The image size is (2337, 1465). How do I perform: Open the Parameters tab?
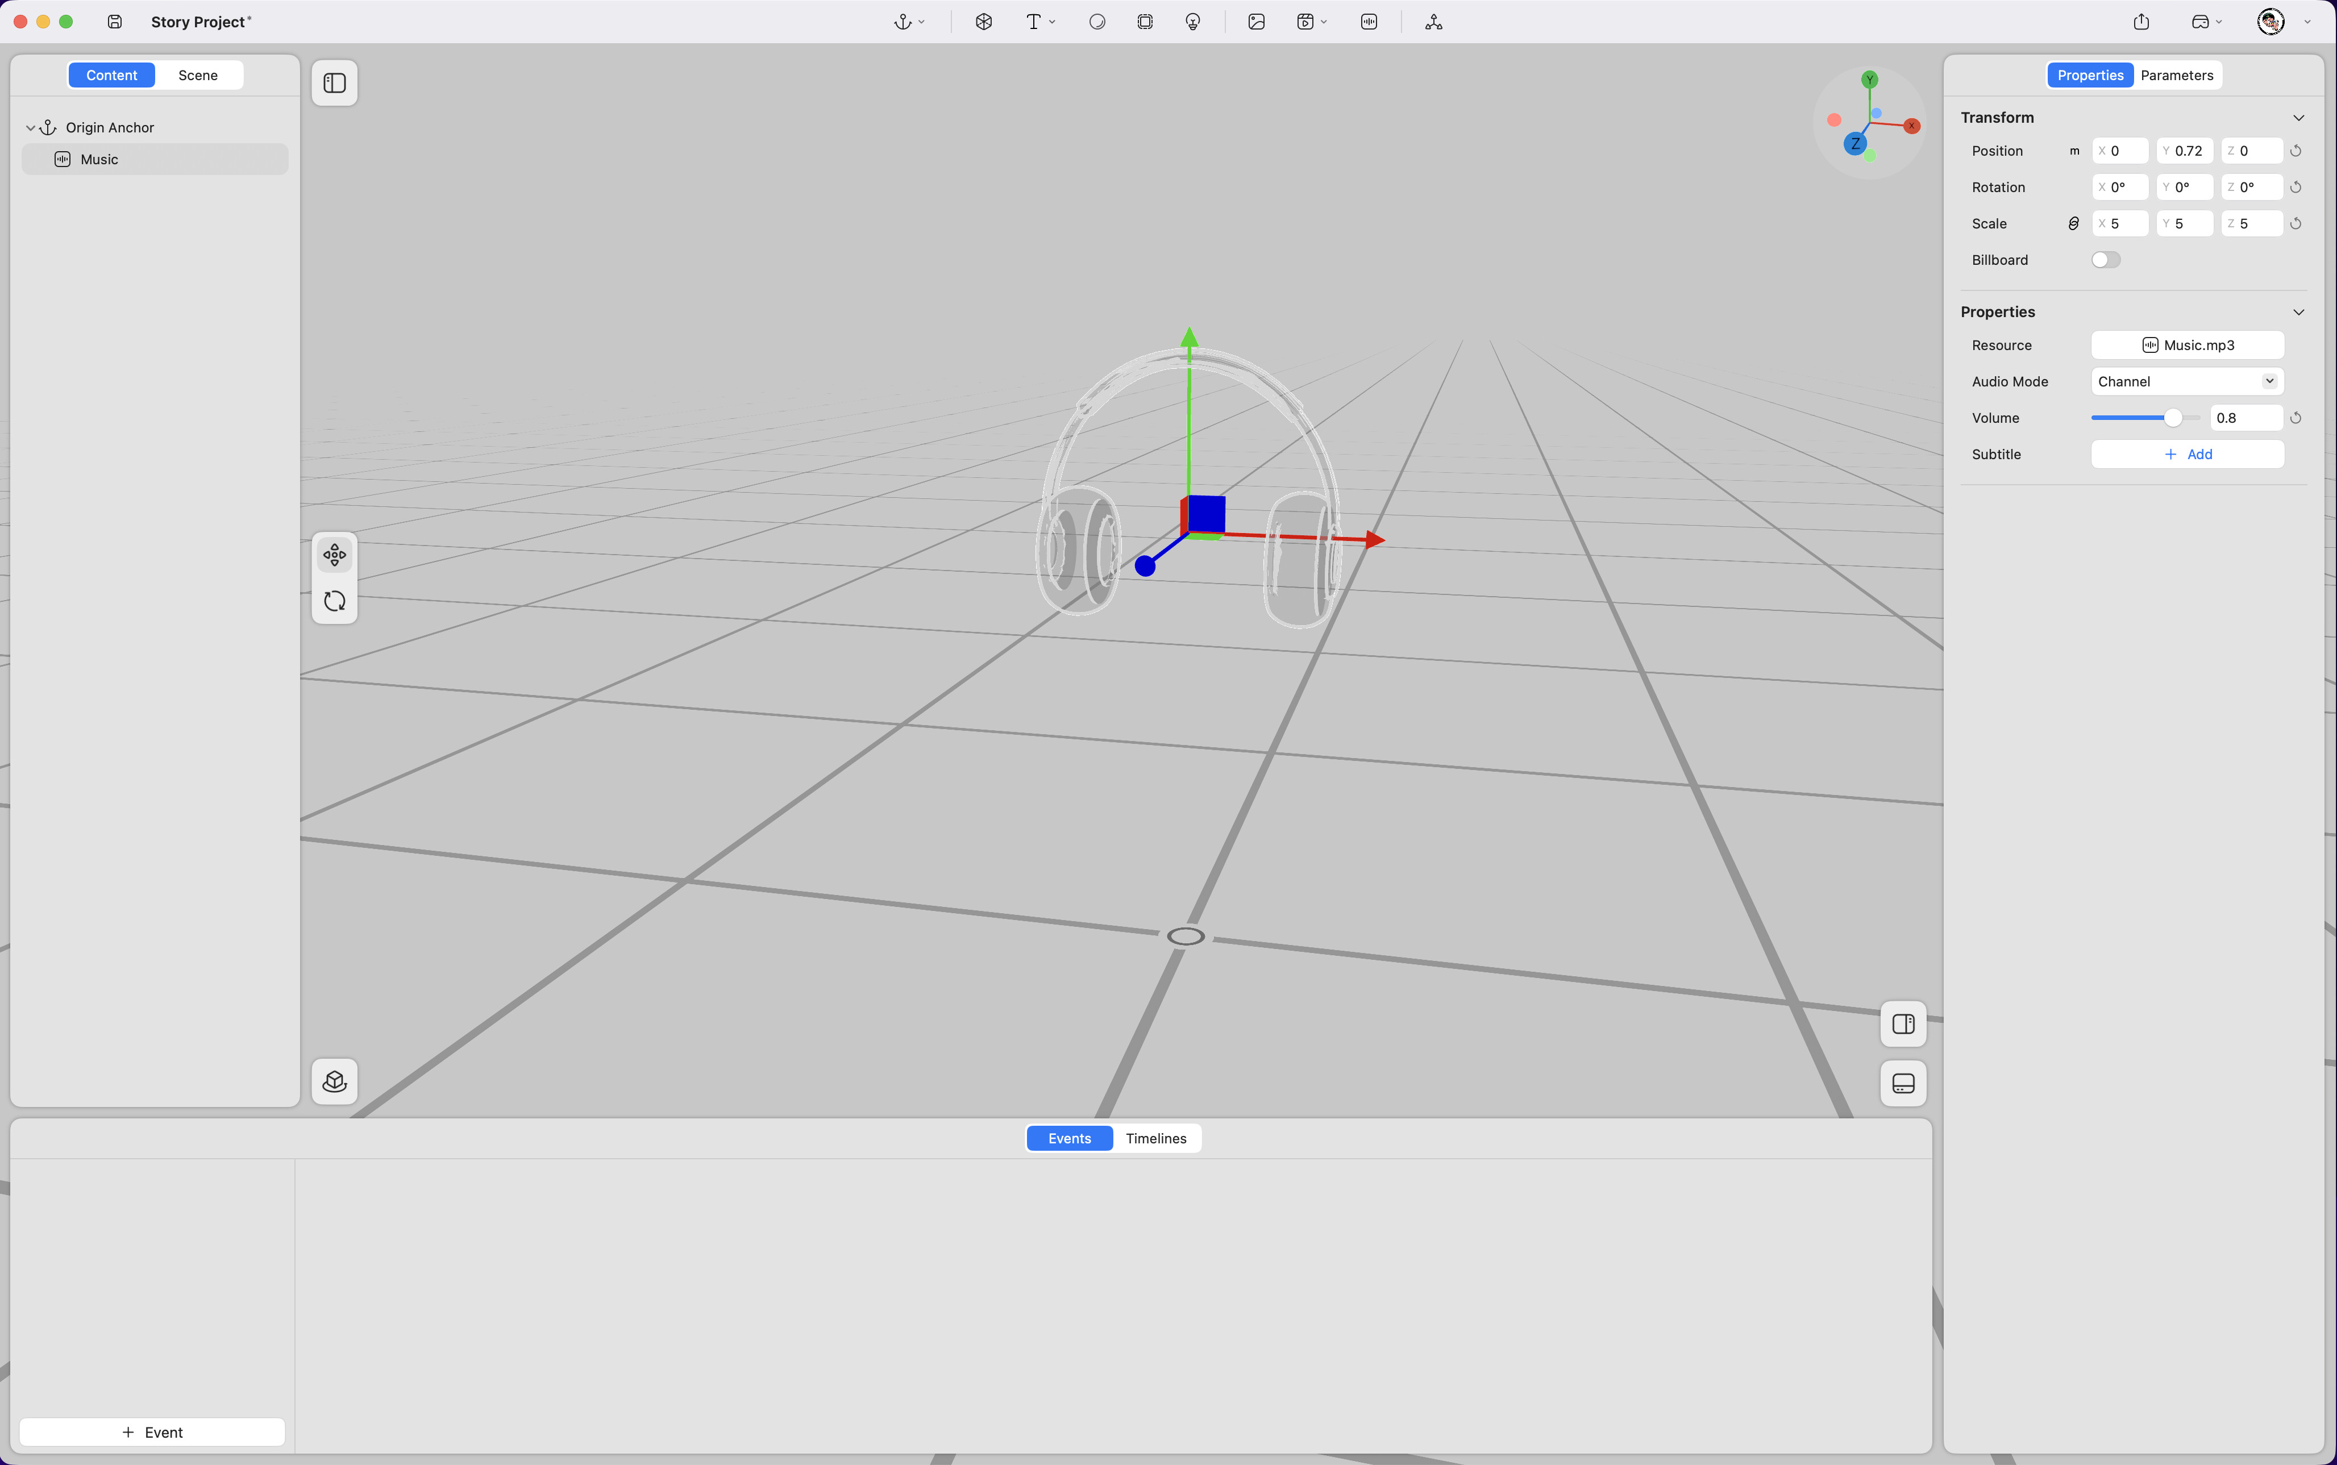(2176, 76)
